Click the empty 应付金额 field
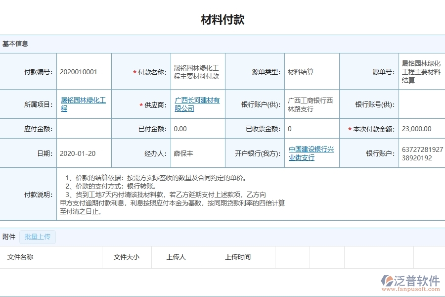Image resolution: width=445 pixels, height=297 pixels. pos(84,129)
